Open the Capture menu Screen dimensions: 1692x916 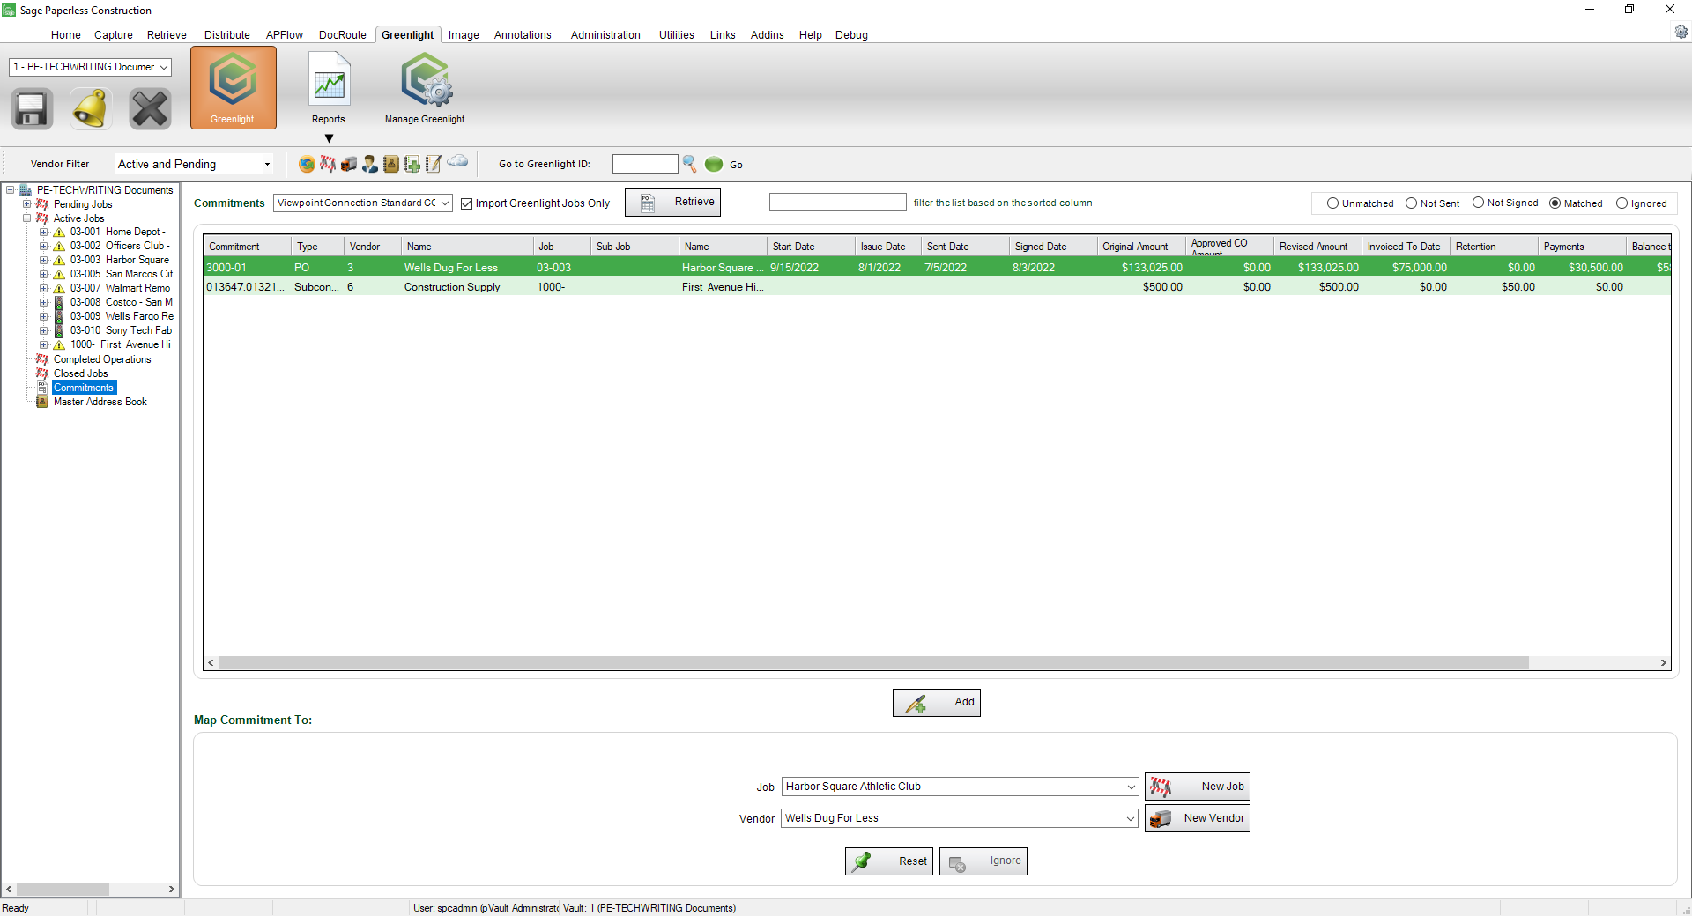(114, 35)
